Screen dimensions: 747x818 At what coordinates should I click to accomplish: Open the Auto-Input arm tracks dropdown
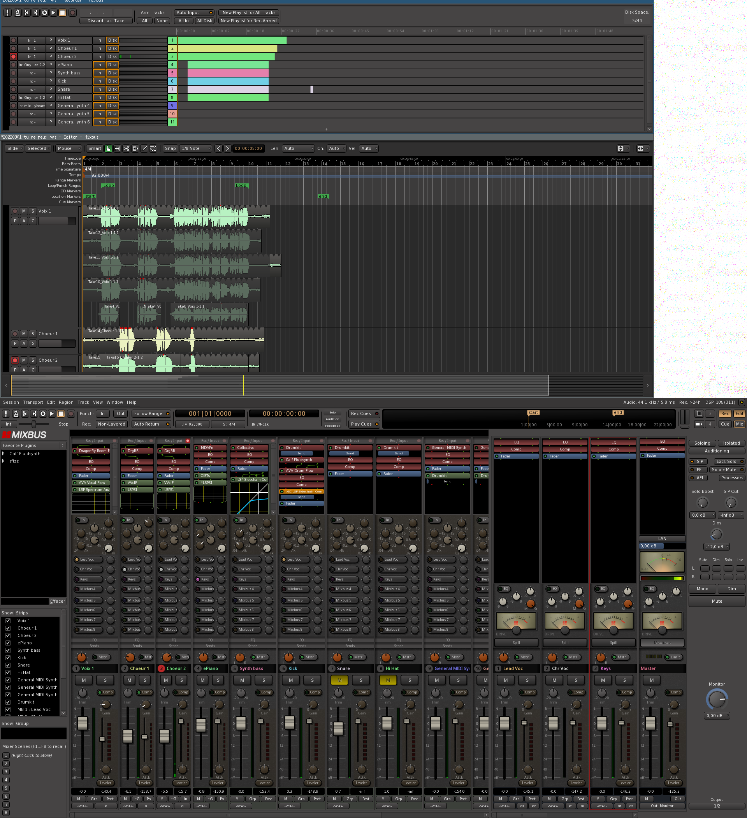194,12
